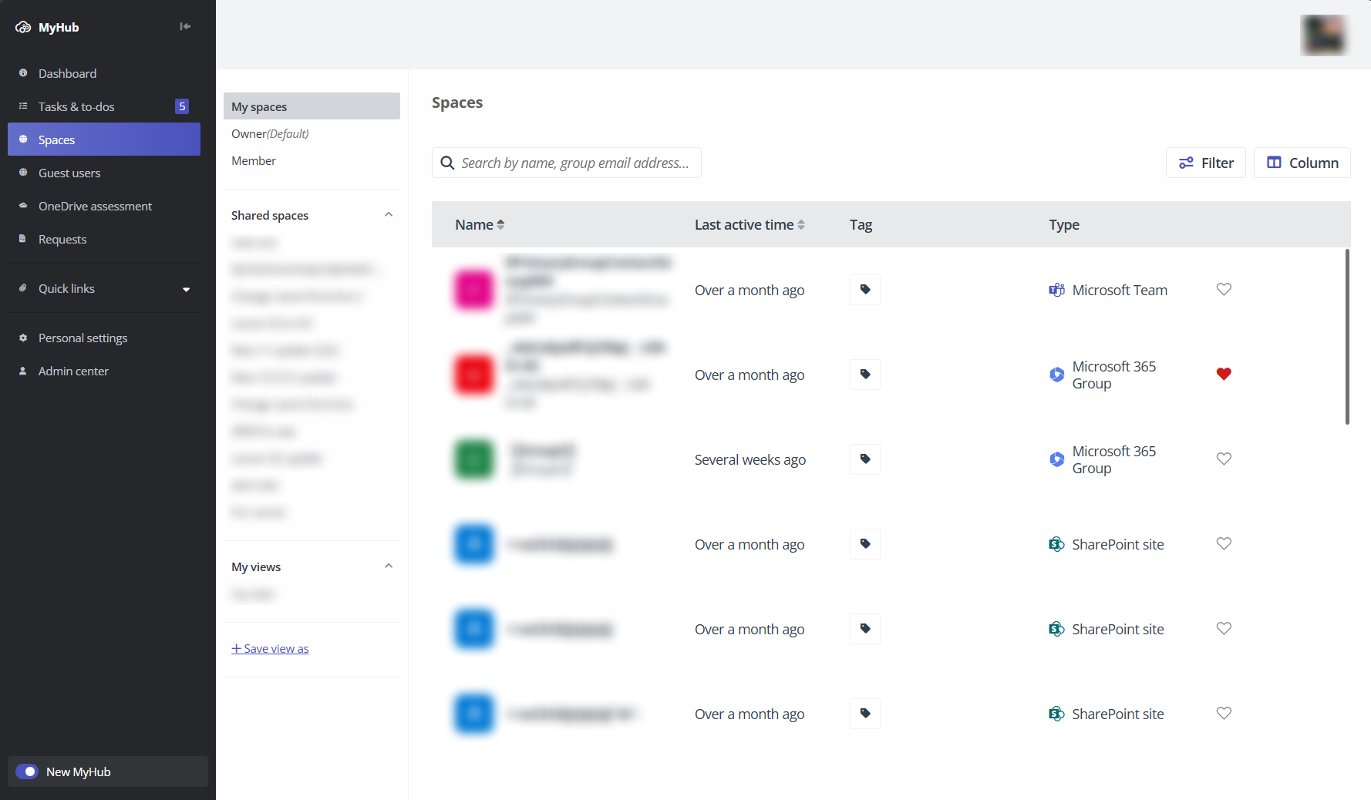Open Tasks & to-dos in the sidebar
1371x800 pixels.
tap(76, 106)
